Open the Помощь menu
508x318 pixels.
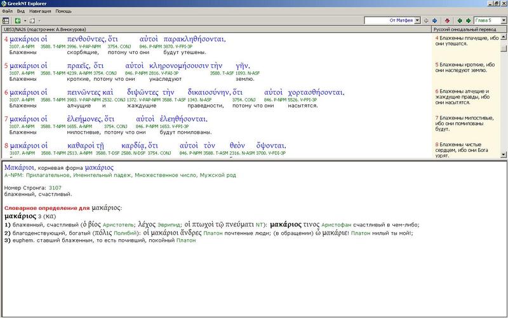click(63, 11)
